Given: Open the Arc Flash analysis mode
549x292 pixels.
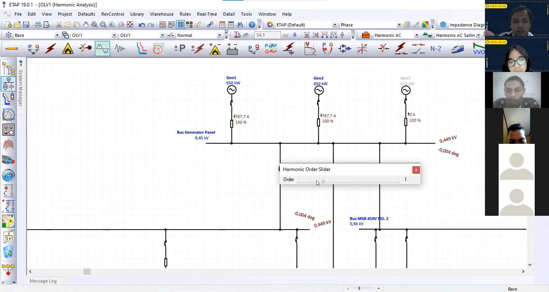Looking at the screenshot, I should [x=68, y=49].
